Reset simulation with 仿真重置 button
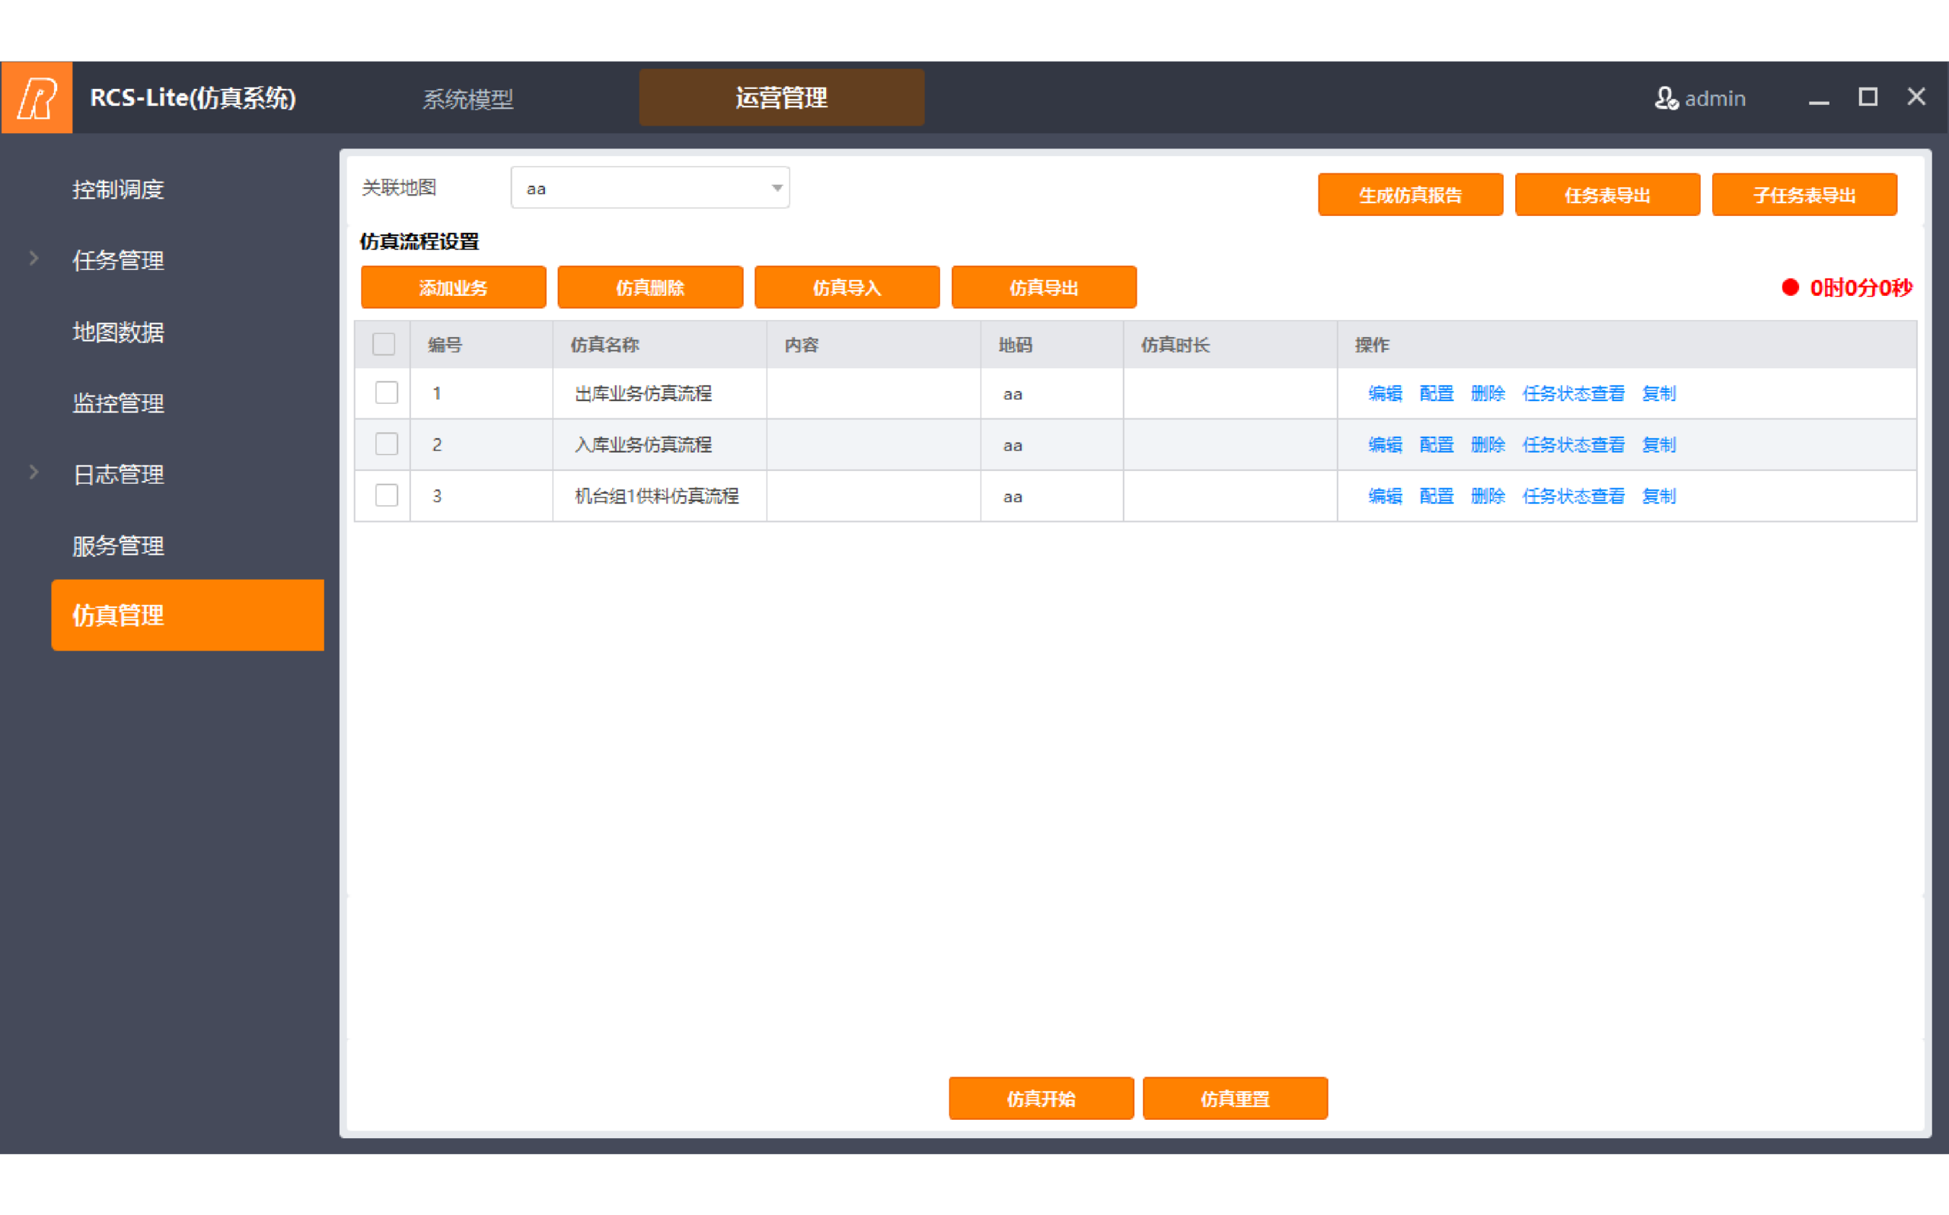This screenshot has height=1215, width=1949. click(x=1235, y=1098)
